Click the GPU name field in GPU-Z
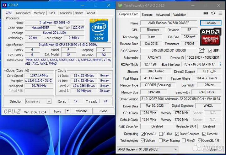This screenshot has width=226, height=155. coord(169,23)
